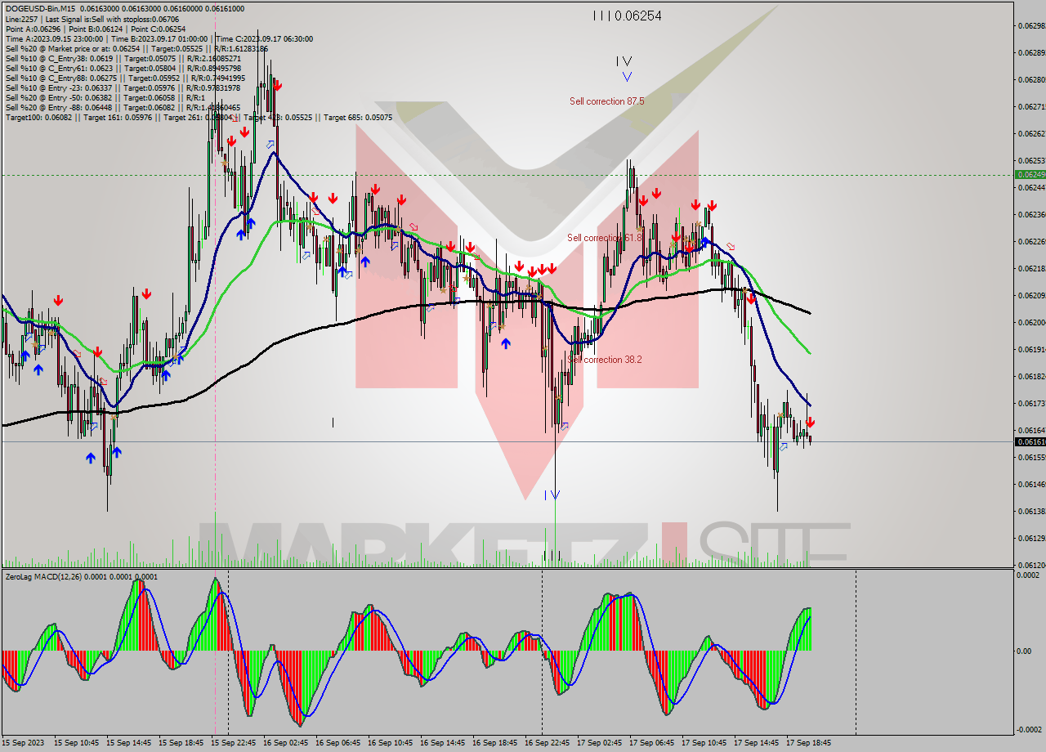Click the 'Sell correction 38.2' label
The height and width of the screenshot is (752, 1046).
click(605, 360)
